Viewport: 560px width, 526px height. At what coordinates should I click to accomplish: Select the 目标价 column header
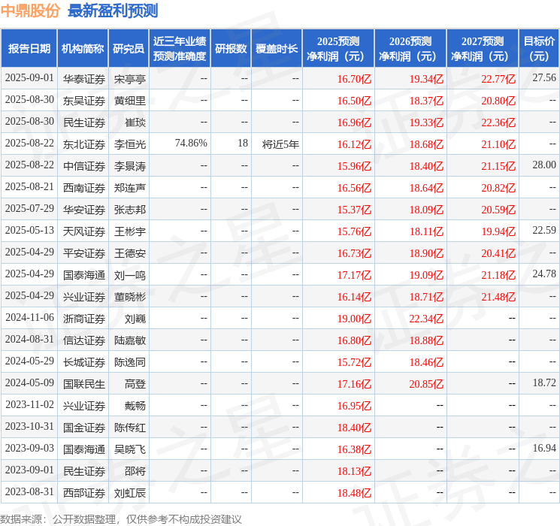pos(539,49)
